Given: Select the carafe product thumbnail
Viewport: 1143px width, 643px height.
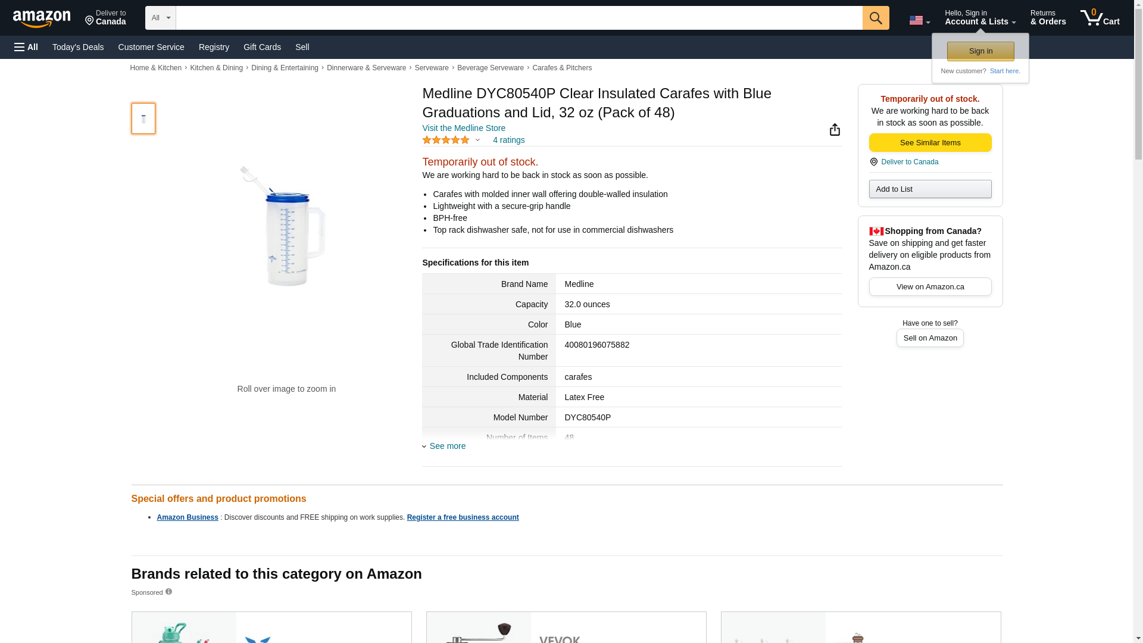Looking at the screenshot, I should 143,118.
